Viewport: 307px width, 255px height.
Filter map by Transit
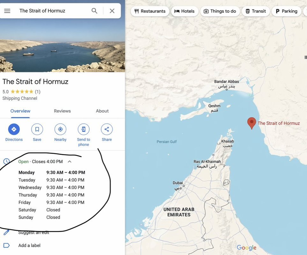(x=256, y=11)
